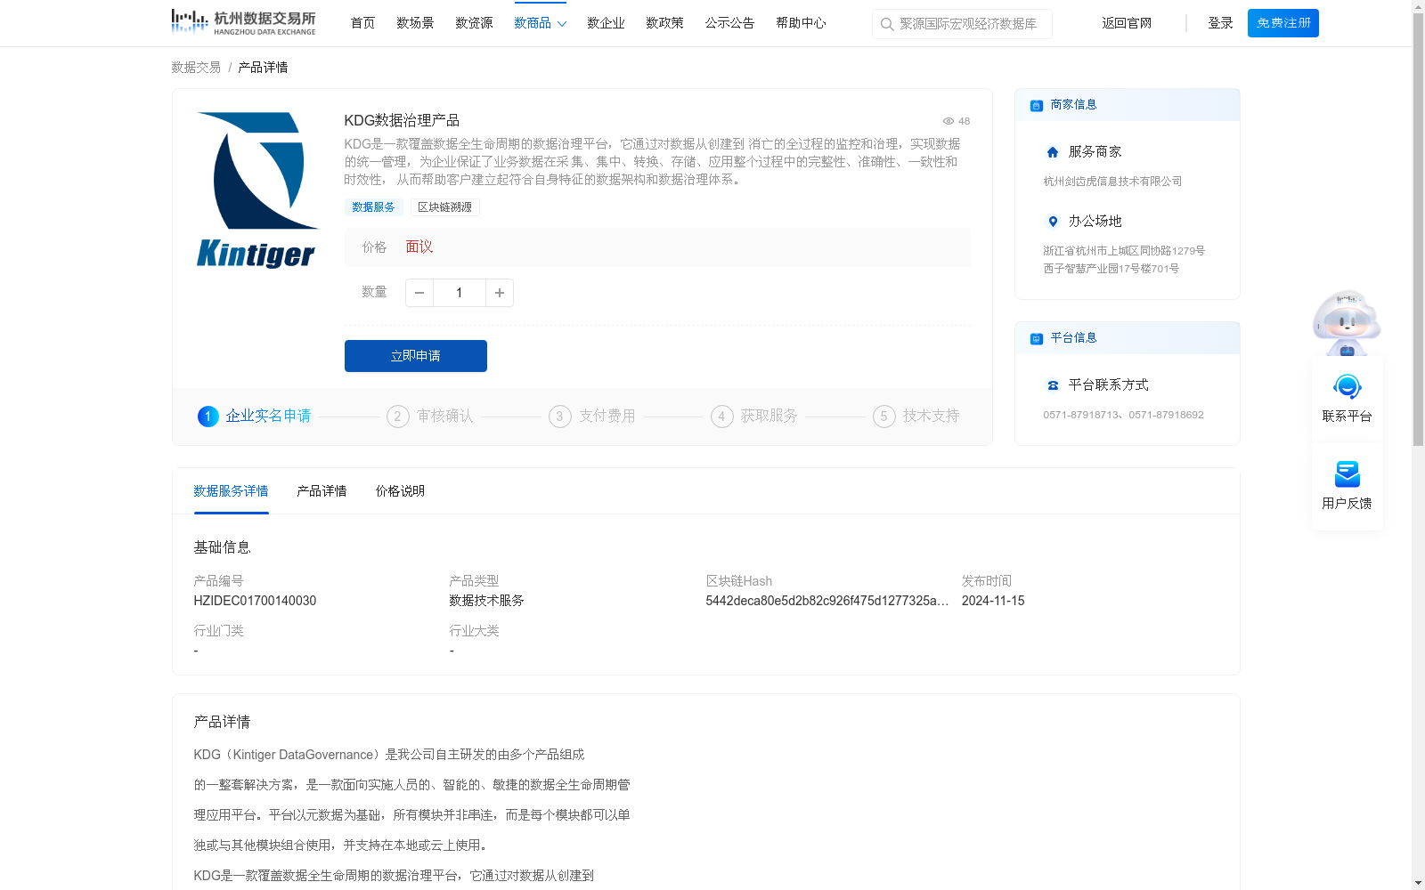Click the 返回官网 link
This screenshot has width=1425, height=890.
pyautogui.click(x=1127, y=23)
